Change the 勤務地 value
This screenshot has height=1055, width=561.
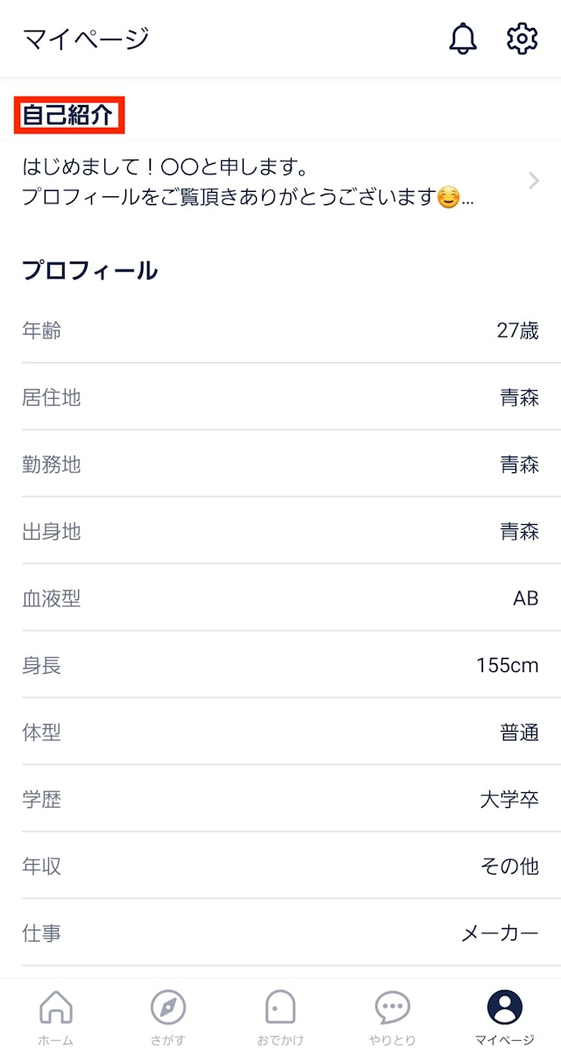[x=519, y=464]
